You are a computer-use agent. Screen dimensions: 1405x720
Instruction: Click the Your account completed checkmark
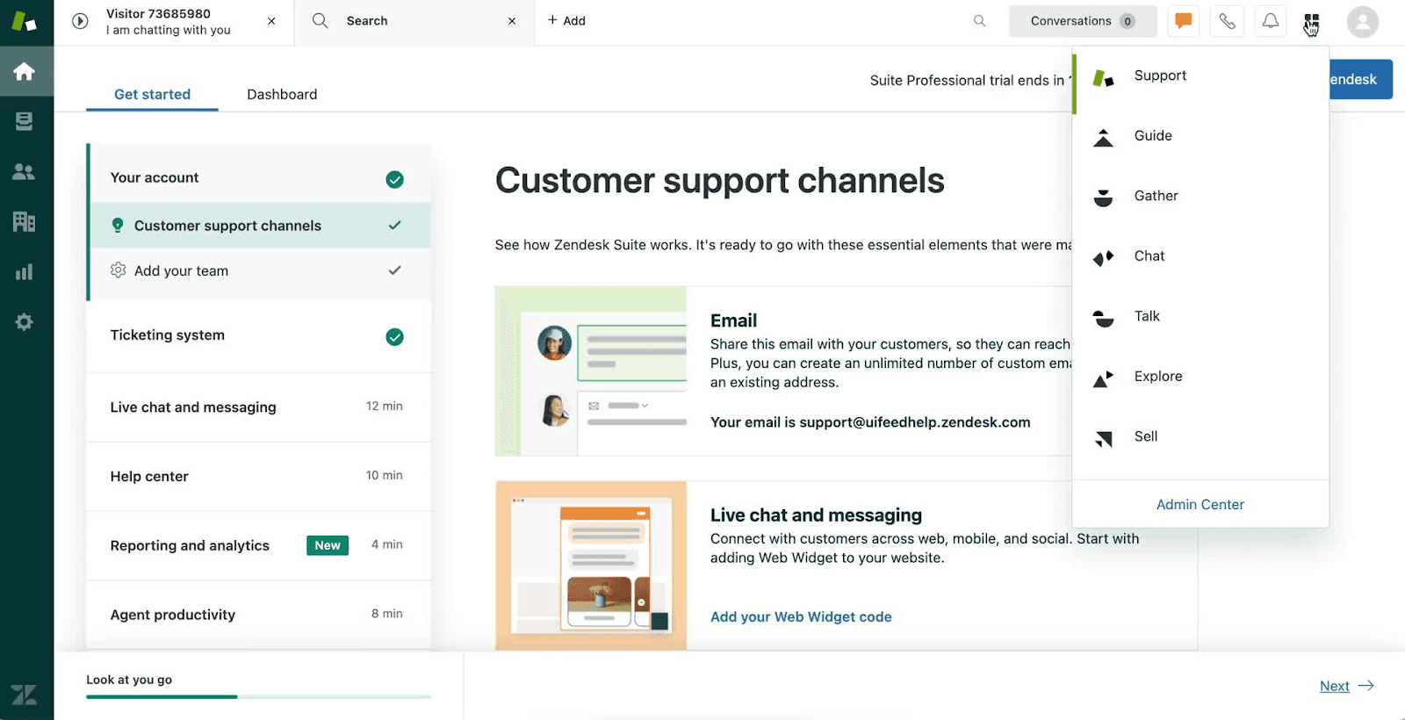point(395,179)
